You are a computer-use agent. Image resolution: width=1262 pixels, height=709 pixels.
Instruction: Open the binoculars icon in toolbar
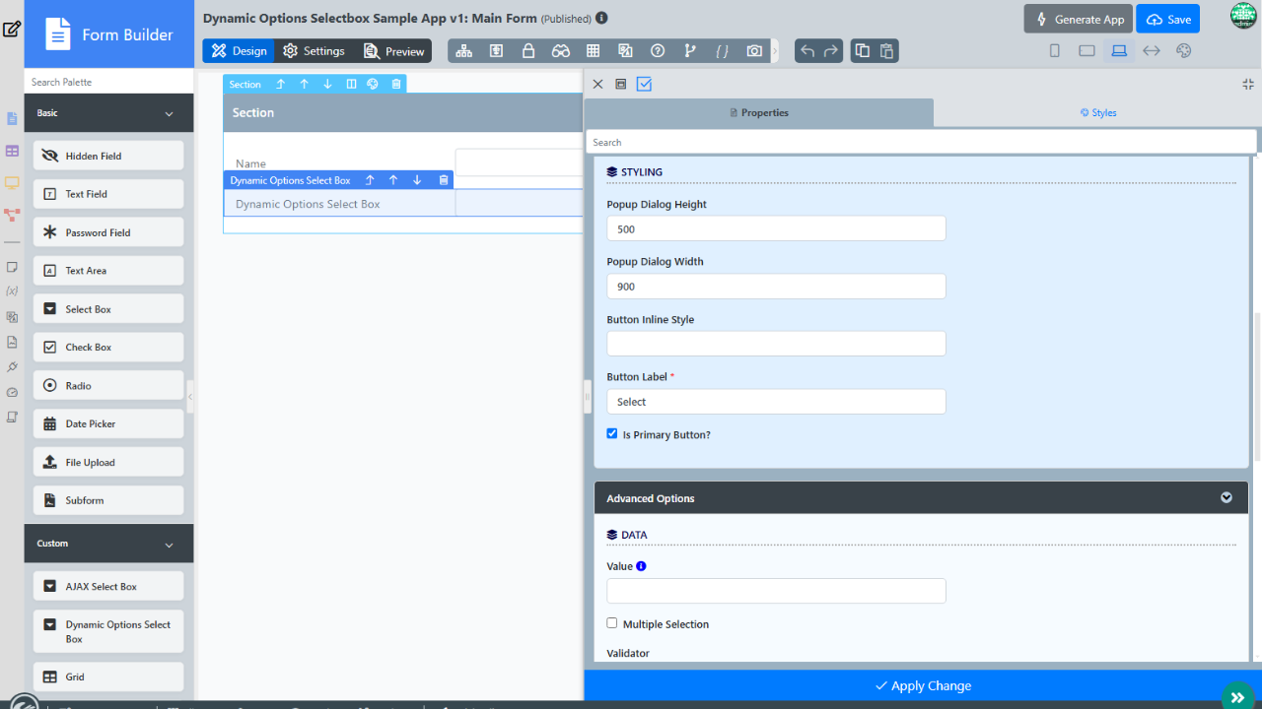tap(560, 51)
